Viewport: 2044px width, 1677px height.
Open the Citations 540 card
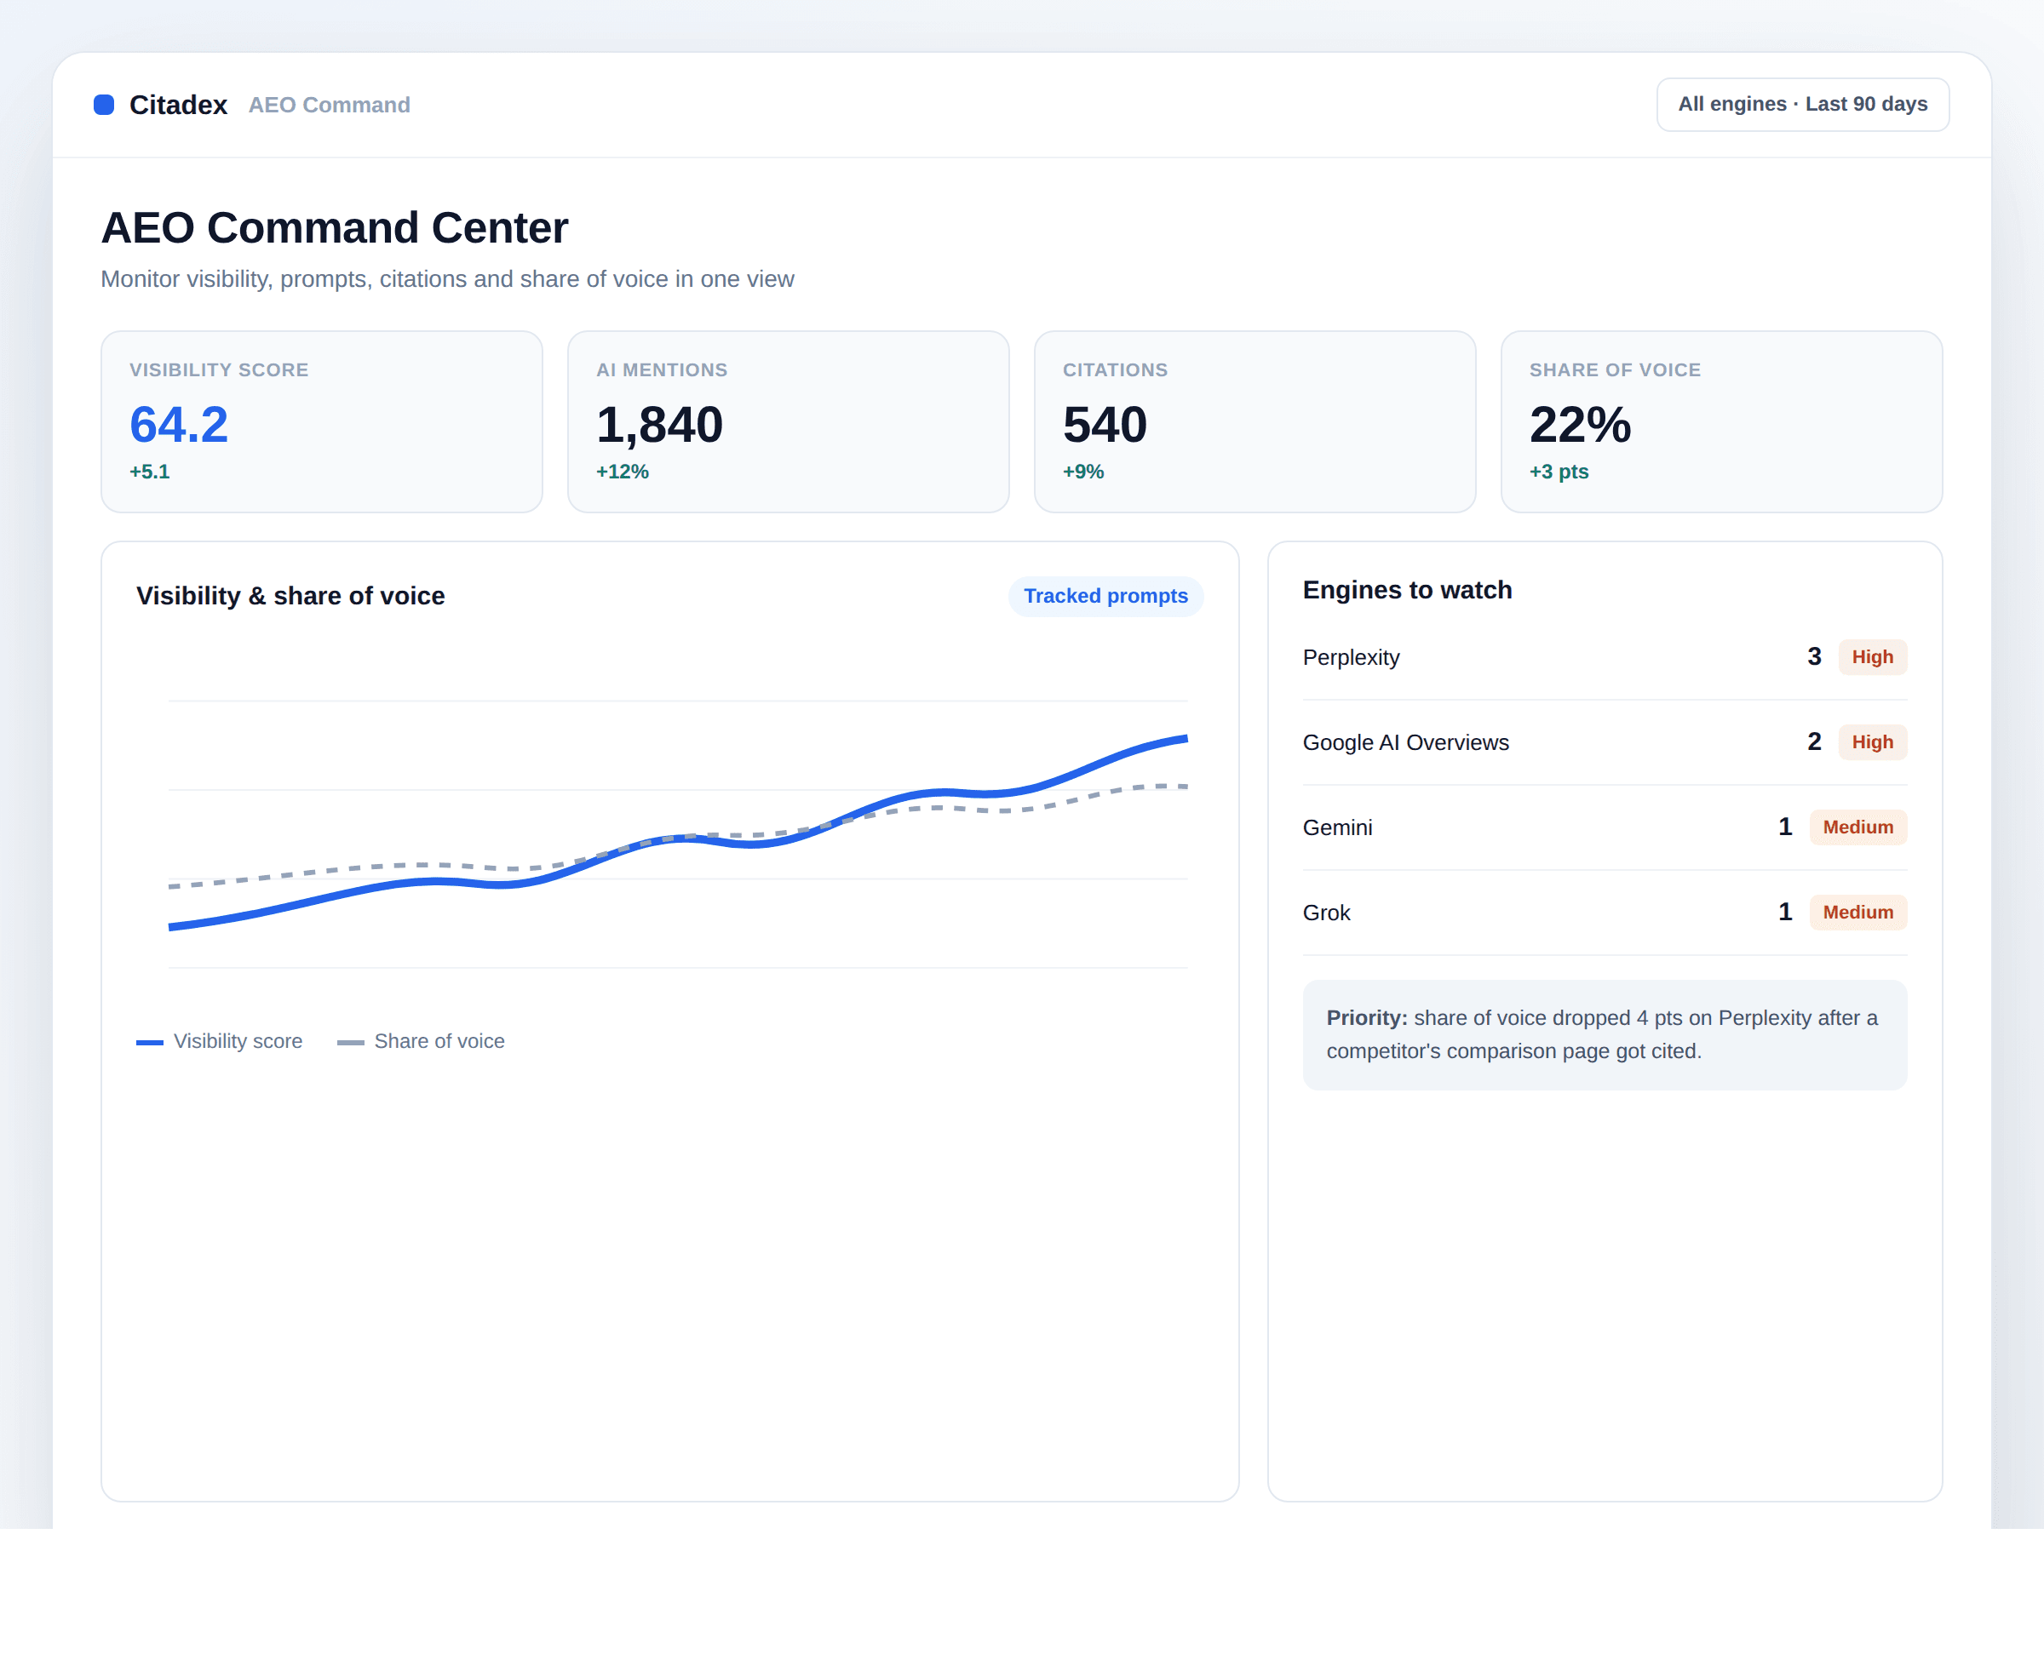click(1255, 421)
